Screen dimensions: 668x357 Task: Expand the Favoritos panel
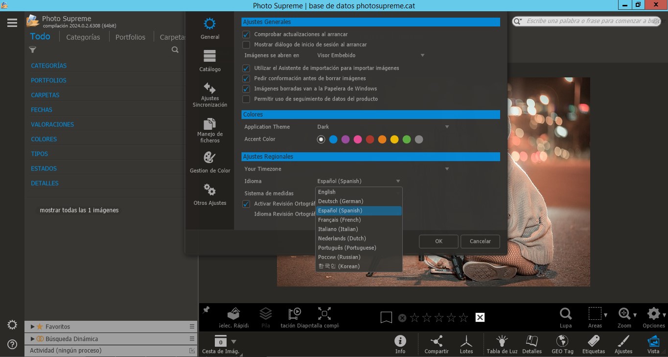33,327
